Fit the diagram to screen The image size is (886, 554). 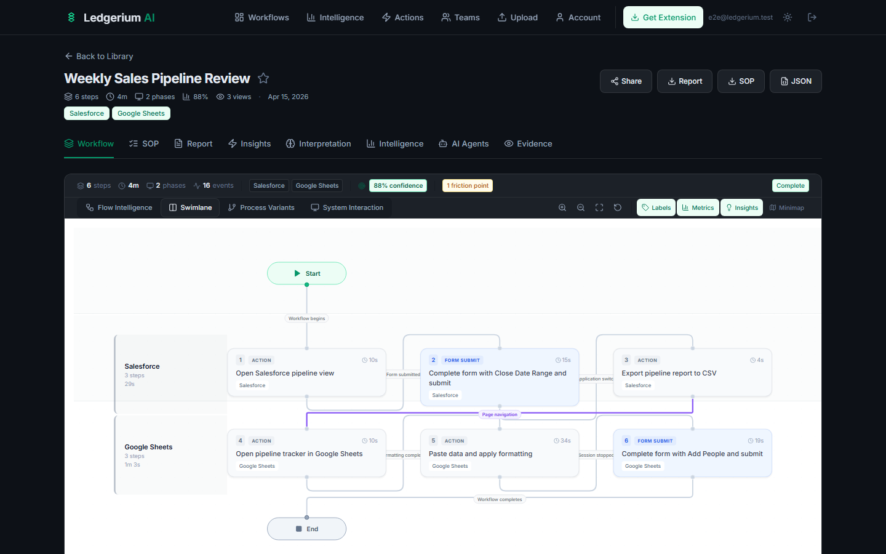point(599,208)
